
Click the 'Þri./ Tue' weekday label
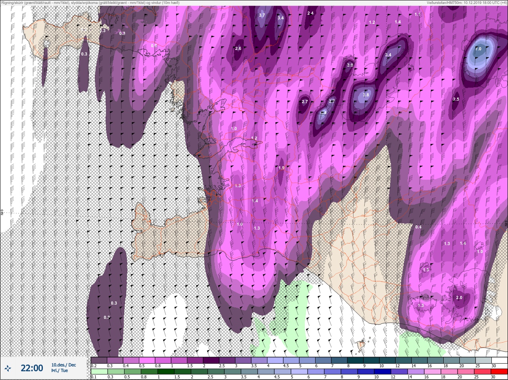coord(60,370)
